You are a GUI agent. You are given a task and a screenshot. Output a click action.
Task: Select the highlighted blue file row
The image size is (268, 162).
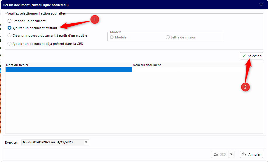point(69,70)
